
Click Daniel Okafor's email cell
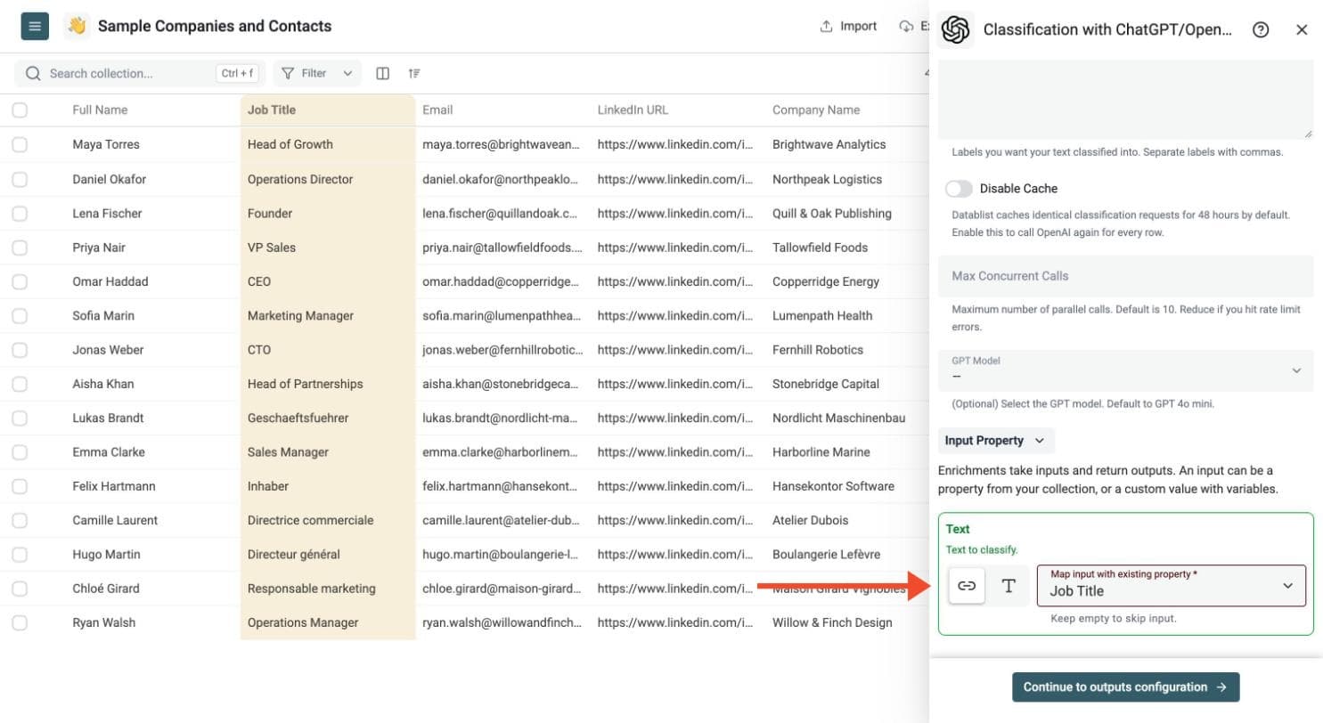tap(502, 179)
